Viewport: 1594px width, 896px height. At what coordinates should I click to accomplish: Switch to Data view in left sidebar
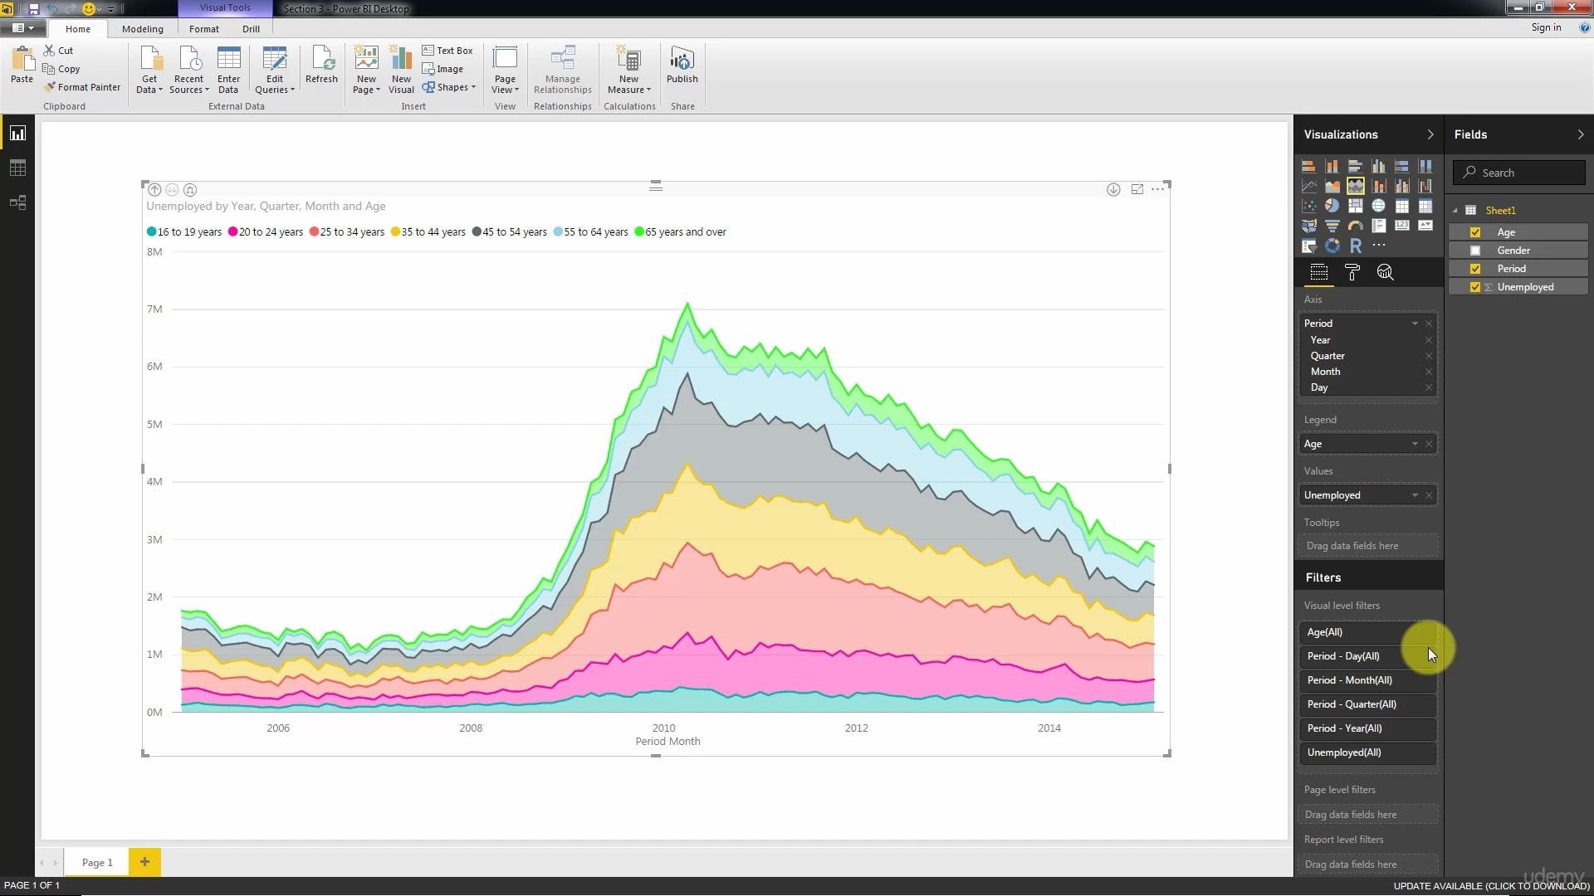point(18,168)
